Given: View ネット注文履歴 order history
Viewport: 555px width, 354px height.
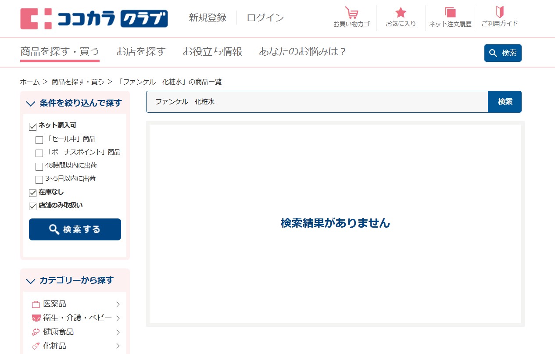Looking at the screenshot, I should 450,18.
